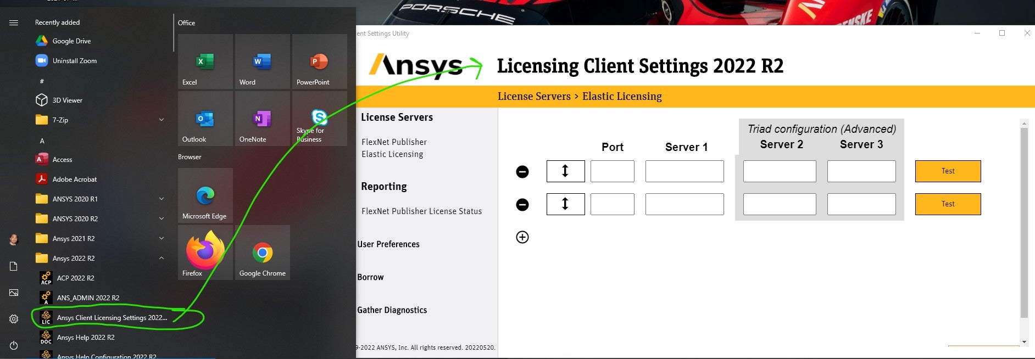Click the licensing panel vertical scrollbar
The width and height of the screenshot is (1035, 359).
1024,223
